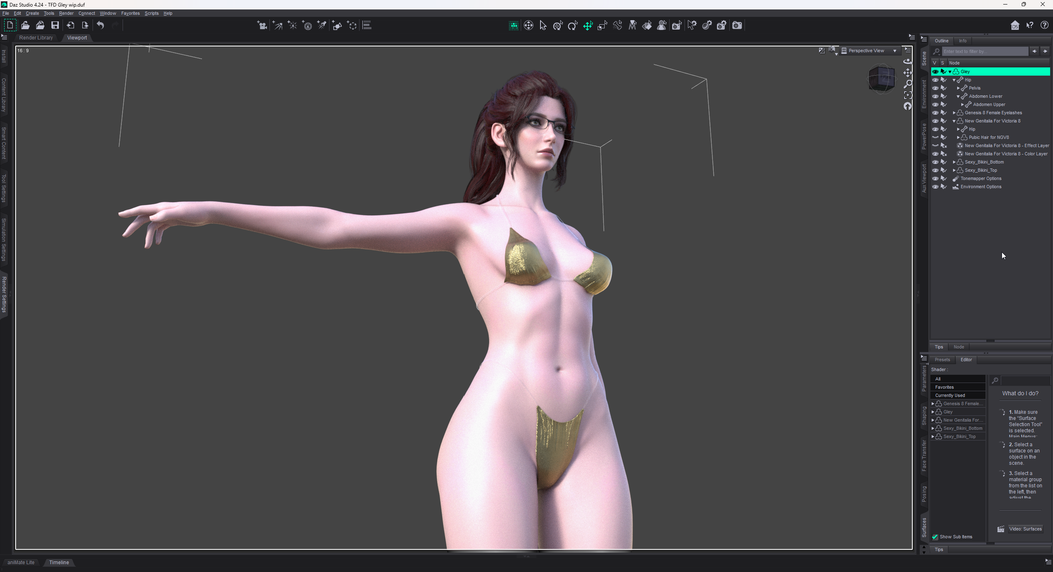Open the File menu
The width and height of the screenshot is (1053, 572).
[6, 13]
